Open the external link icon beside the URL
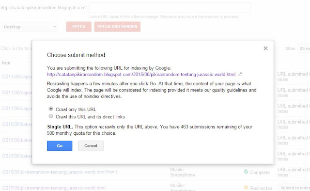The image size is (310, 191). [240, 75]
